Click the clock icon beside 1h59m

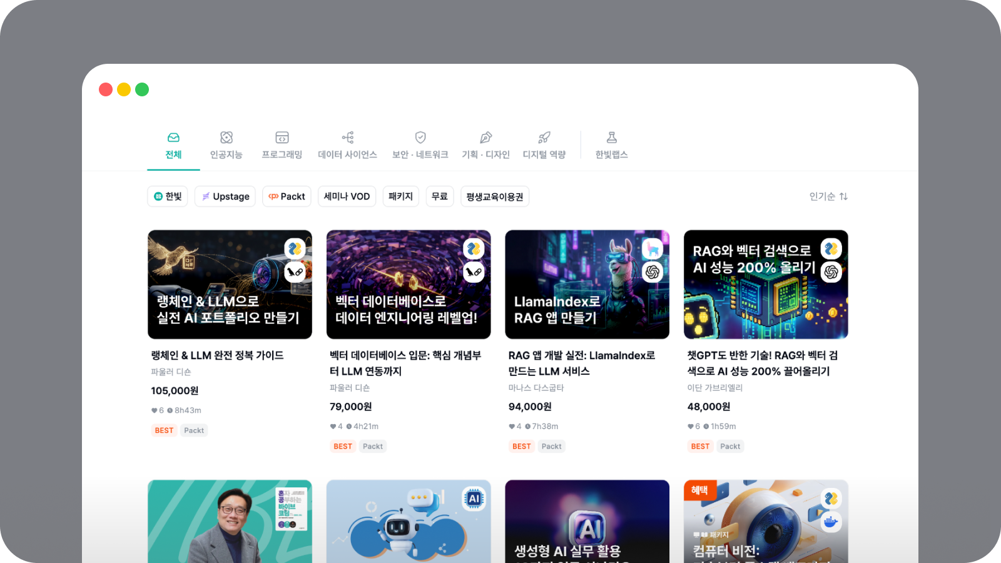click(706, 427)
